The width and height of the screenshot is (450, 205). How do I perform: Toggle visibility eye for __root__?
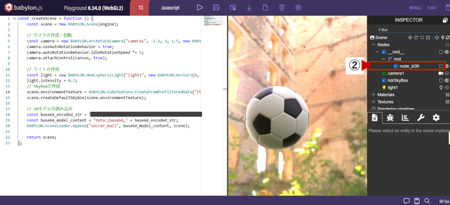447,52
